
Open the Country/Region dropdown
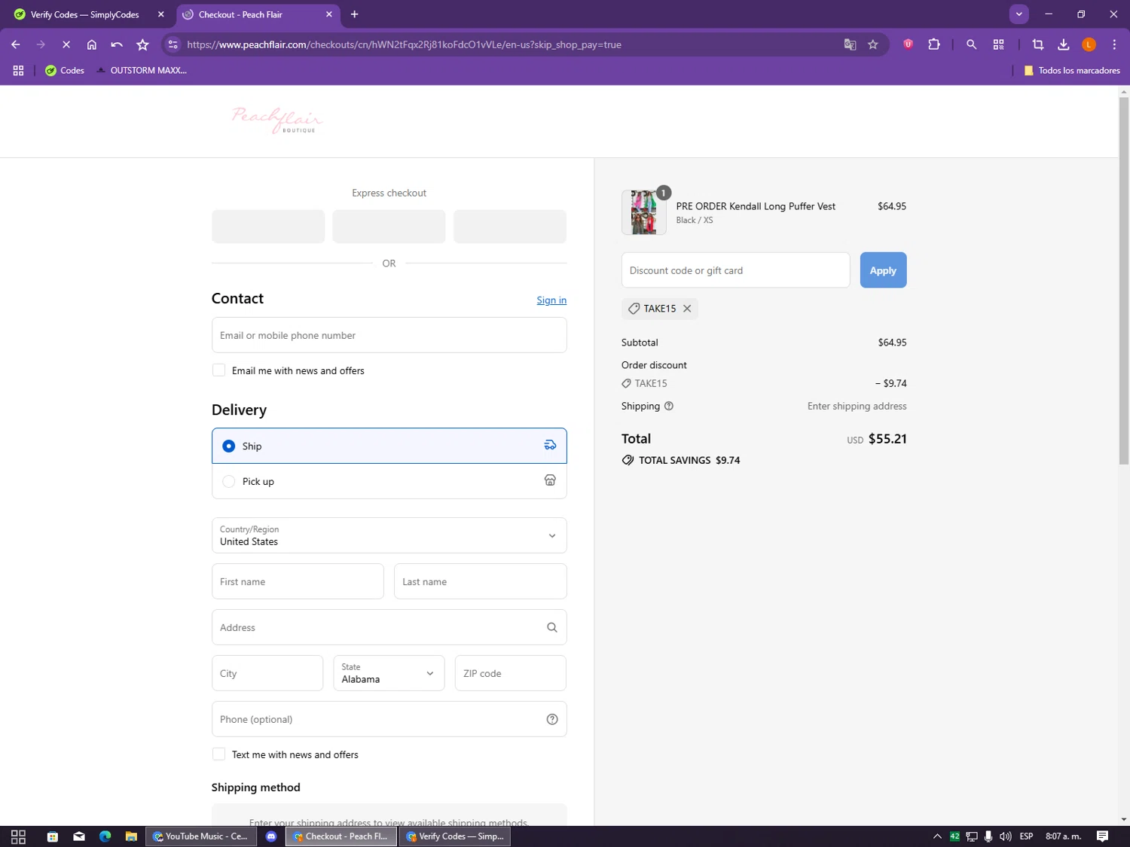389,535
